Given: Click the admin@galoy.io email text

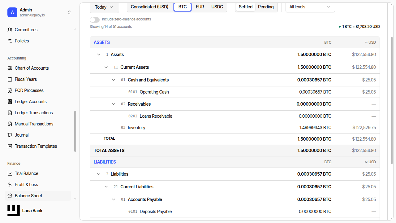Looking at the screenshot, I should pyautogui.click(x=32, y=15).
